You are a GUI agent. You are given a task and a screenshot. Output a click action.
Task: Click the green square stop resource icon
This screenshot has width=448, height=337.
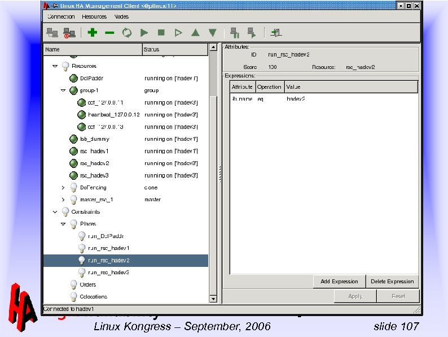tap(161, 33)
